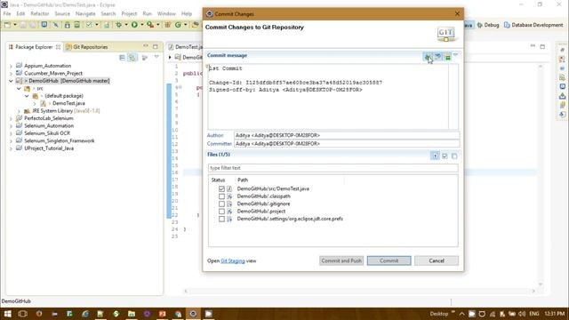Click the Path column header in Files table

pyautogui.click(x=243, y=180)
